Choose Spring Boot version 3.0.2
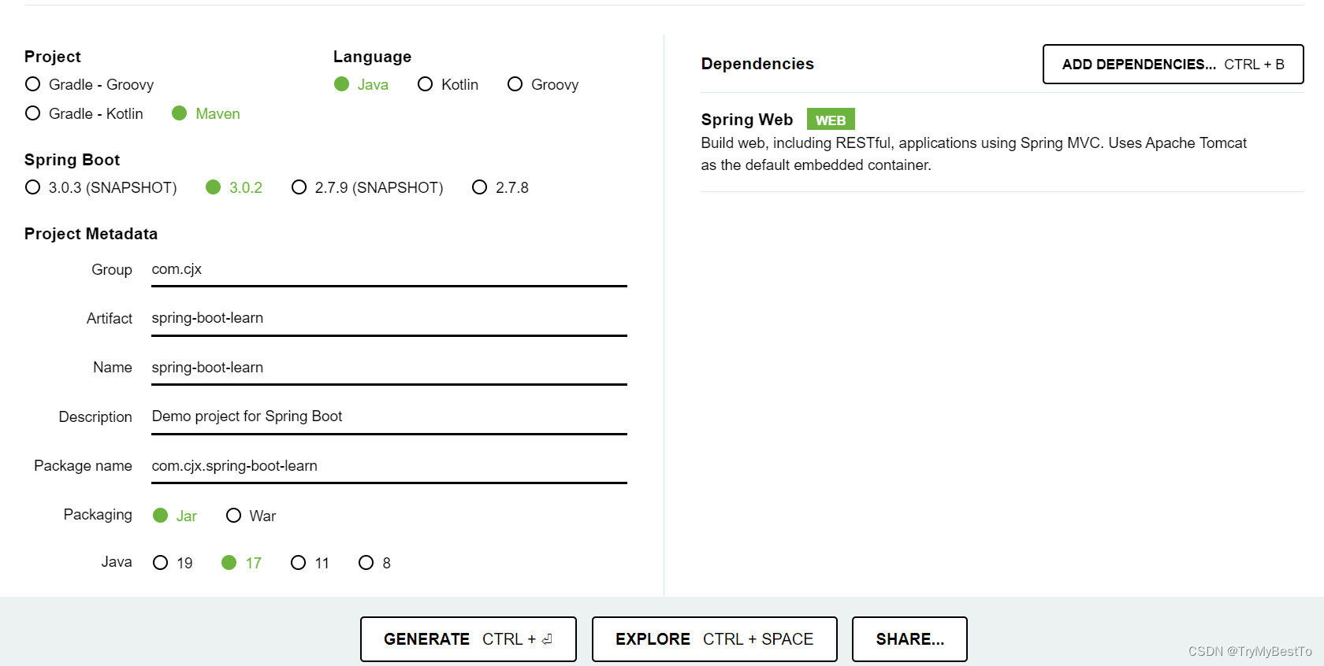 tap(234, 187)
